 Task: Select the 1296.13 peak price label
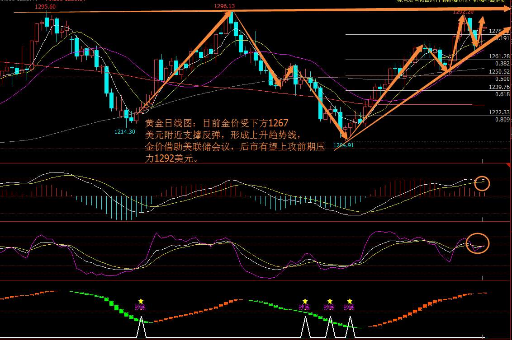[x=224, y=6]
